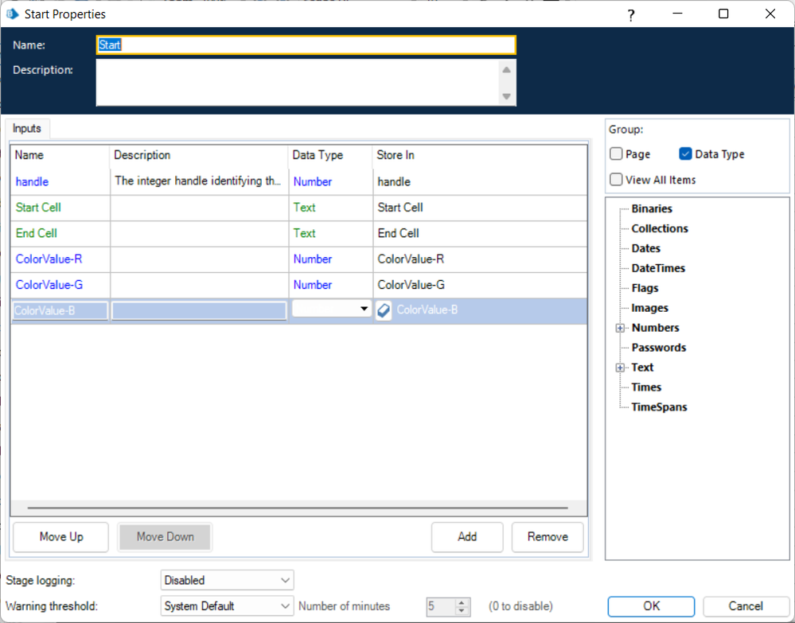
Task: Enable the Page group checkbox
Action: pyautogui.click(x=617, y=154)
